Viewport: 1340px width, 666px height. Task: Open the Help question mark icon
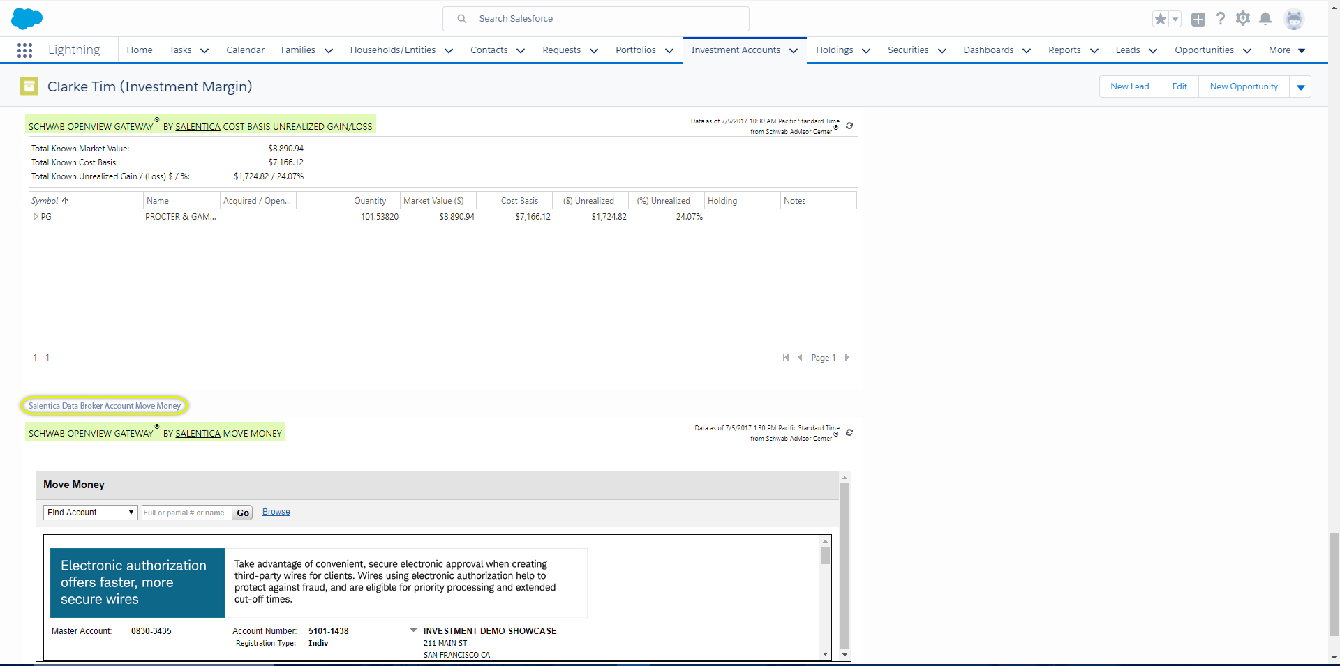1221,19
